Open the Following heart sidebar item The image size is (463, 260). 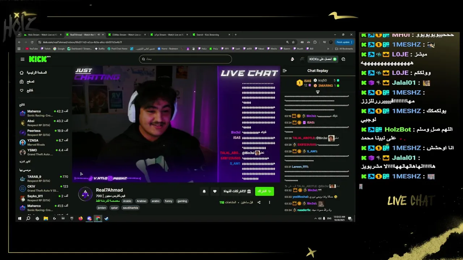coord(27,90)
